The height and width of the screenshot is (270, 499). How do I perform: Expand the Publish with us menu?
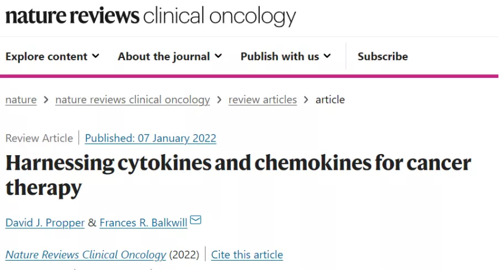[286, 56]
